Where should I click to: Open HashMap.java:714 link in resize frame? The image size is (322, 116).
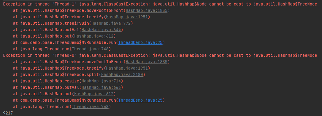tap(101, 81)
